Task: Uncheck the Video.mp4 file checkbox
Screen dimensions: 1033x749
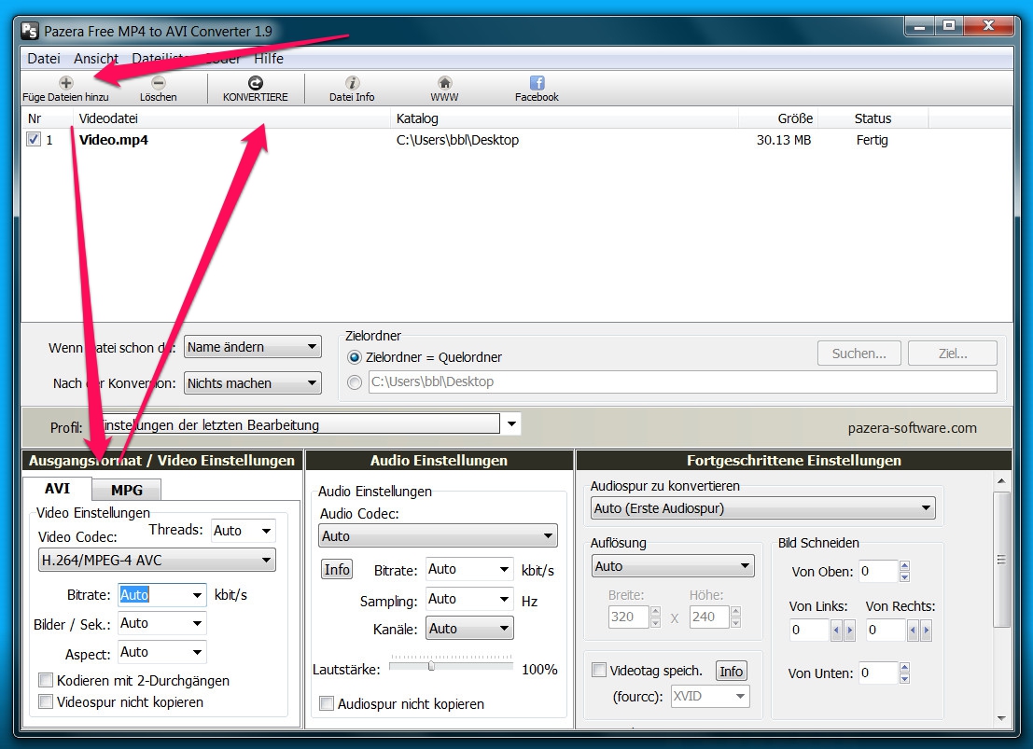Action: click(35, 140)
